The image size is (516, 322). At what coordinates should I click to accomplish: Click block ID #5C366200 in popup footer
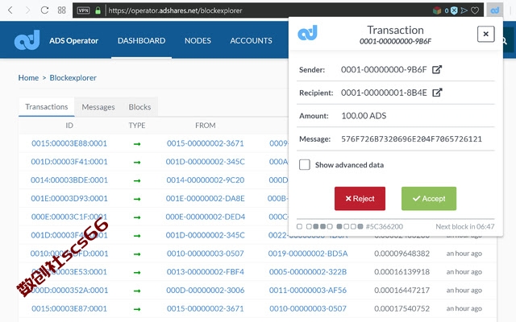pos(385,226)
